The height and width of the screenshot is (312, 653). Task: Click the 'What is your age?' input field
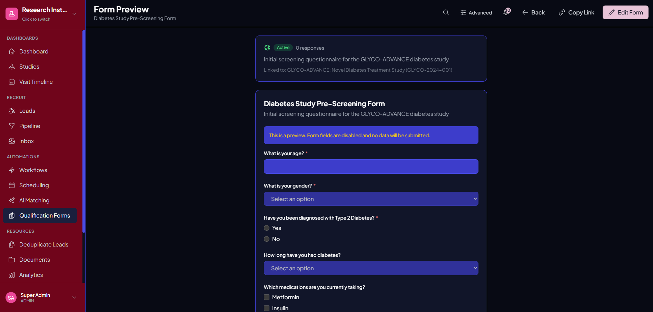(371, 167)
